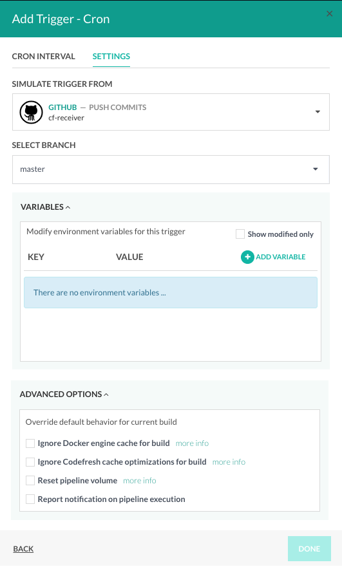Open the Select Branch master dropdown
The height and width of the screenshot is (567, 342).
point(171,170)
